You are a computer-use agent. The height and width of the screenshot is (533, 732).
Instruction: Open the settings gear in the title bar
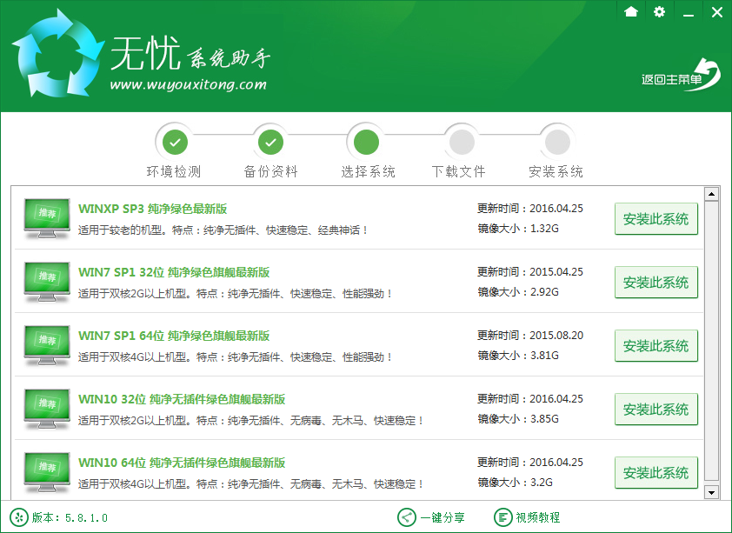tap(659, 12)
